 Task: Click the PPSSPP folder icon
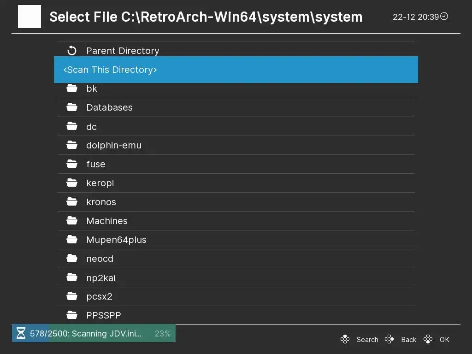tap(71, 315)
